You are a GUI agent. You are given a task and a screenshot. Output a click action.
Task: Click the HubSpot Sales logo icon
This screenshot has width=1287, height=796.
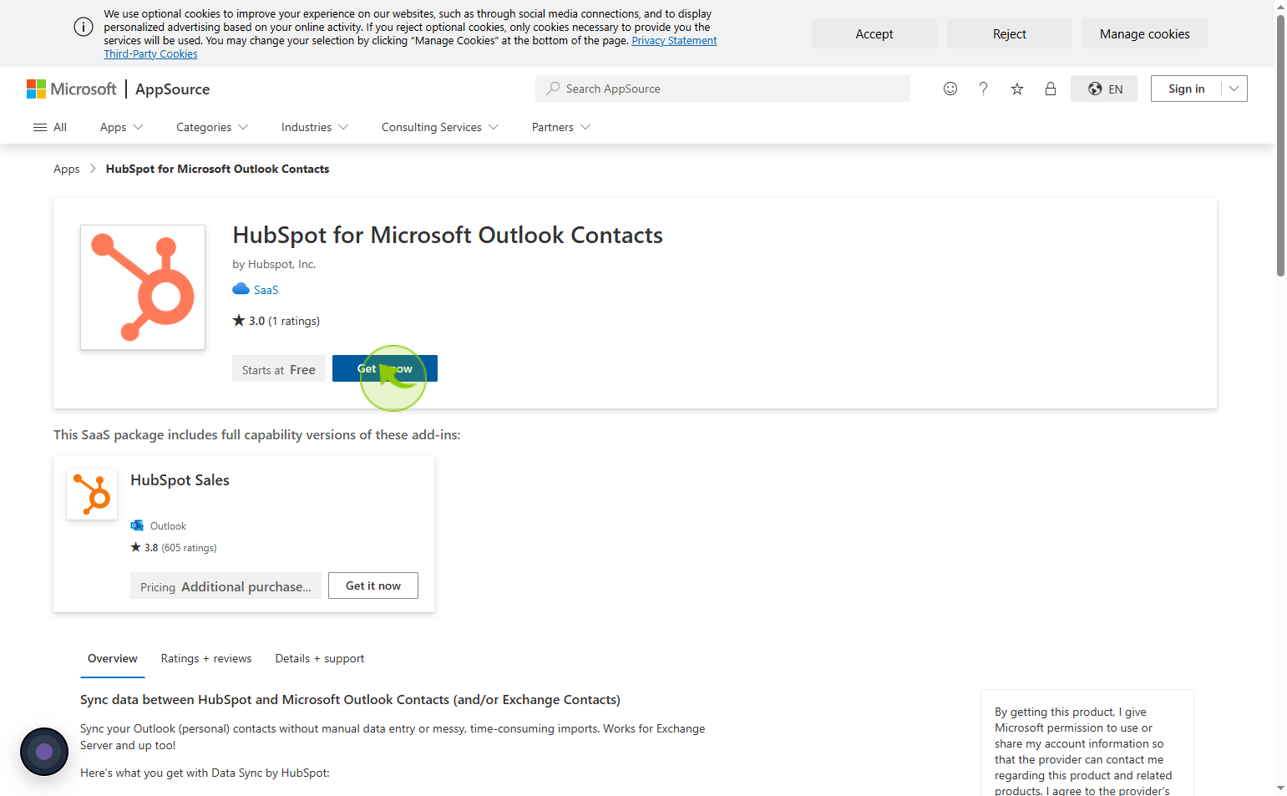click(92, 494)
